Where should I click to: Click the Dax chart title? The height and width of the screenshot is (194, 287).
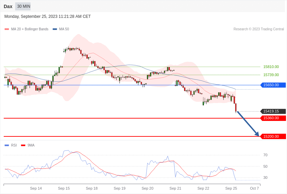point(8,7)
